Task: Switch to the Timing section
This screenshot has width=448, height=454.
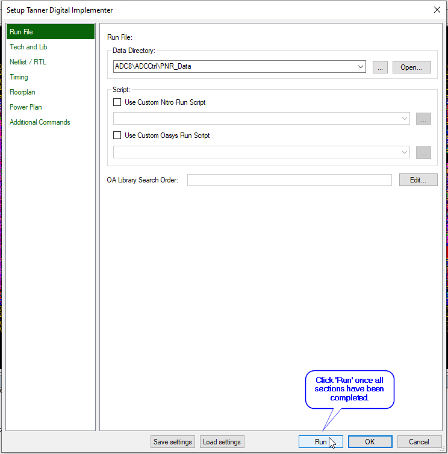Action: 19,77
